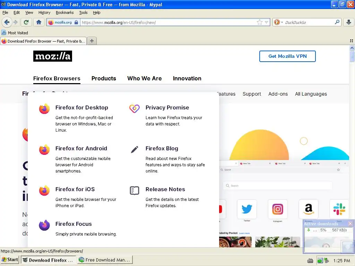The width and height of the screenshot is (355, 266).
Task: Open the View menu
Action: point(29,12)
